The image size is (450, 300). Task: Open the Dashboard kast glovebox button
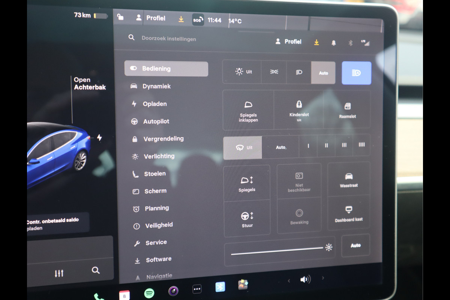click(348, 213)
